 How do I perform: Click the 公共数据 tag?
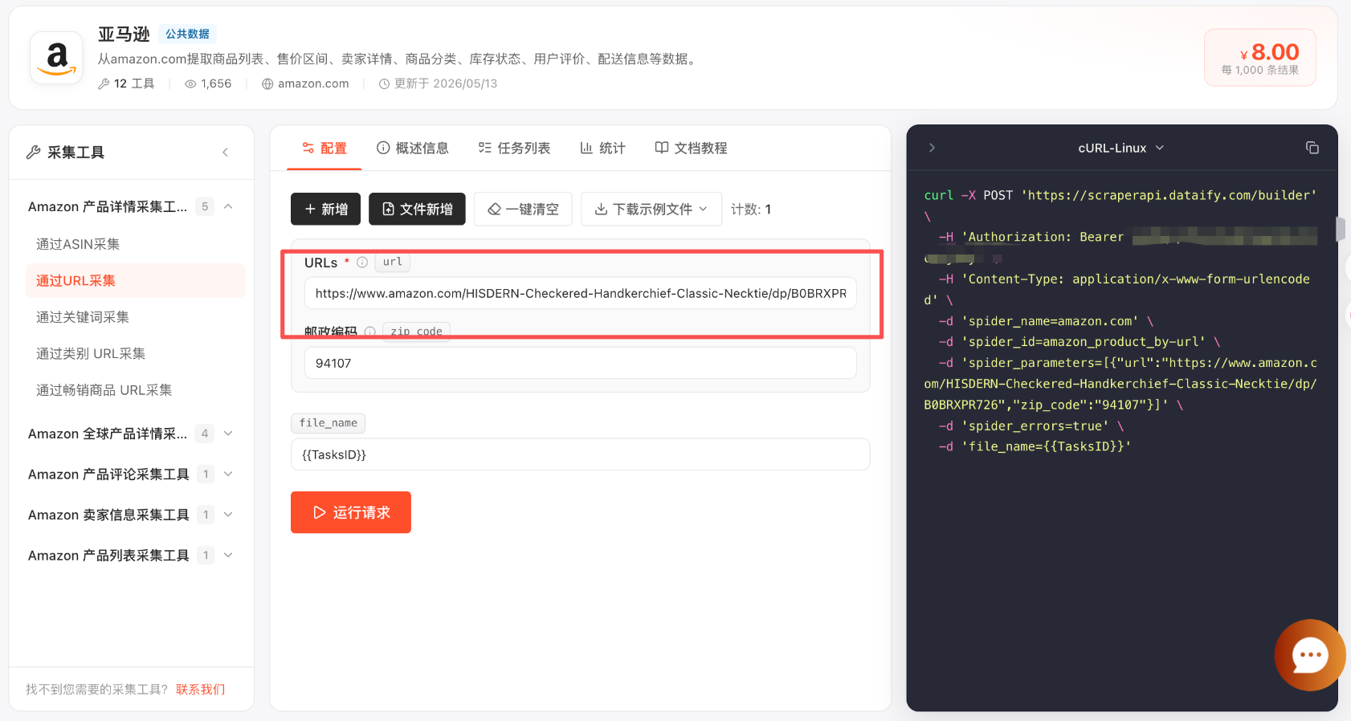(x=187, y=34)
